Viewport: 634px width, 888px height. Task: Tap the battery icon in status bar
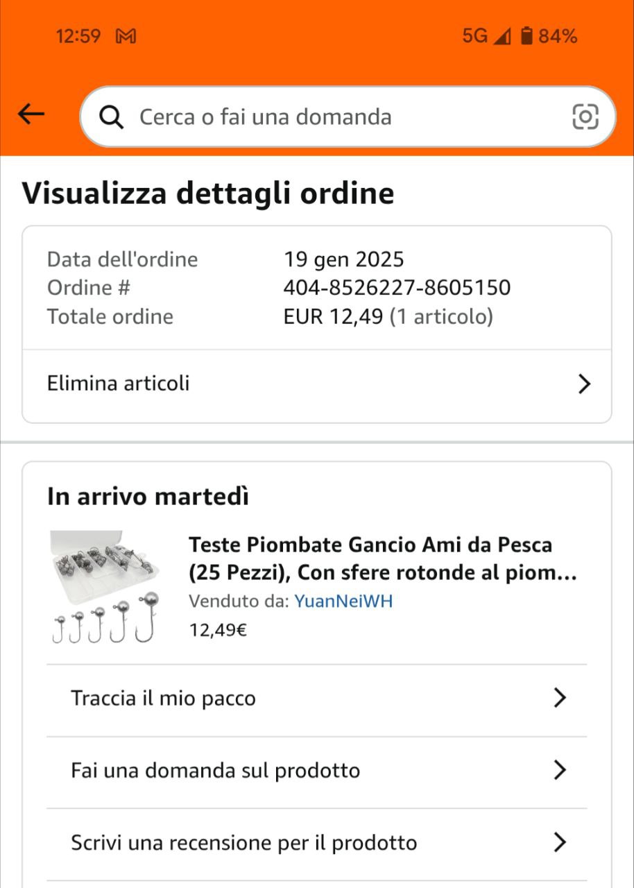point(527,36)
